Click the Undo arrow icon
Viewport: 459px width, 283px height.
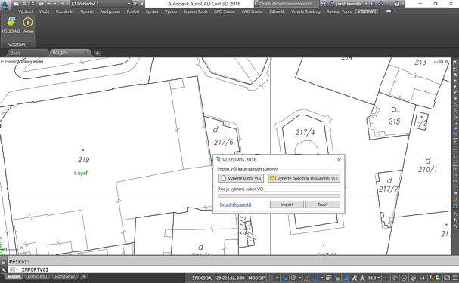pos(49,4)
